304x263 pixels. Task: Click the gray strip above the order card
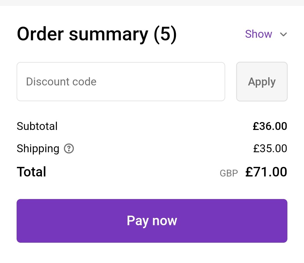pyautogui.click(x=152, y=3)
